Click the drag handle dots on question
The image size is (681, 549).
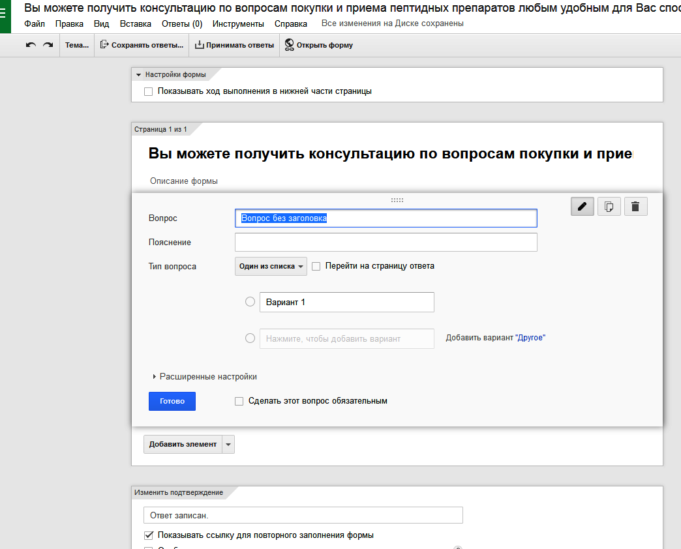tap(397, 200)
